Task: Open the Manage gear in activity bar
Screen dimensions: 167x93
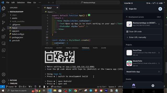Action: 3,81
